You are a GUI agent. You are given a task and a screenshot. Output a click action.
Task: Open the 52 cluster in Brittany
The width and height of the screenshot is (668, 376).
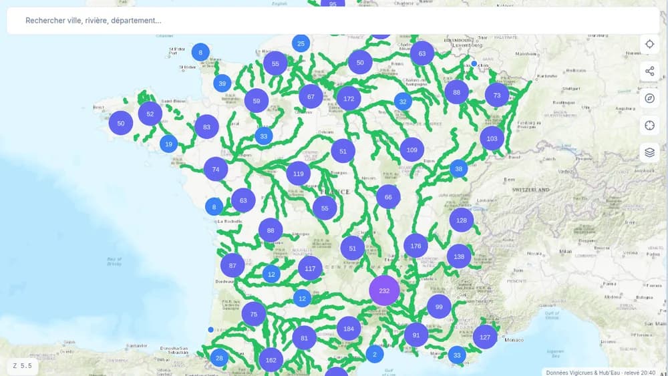pos(150,114)
